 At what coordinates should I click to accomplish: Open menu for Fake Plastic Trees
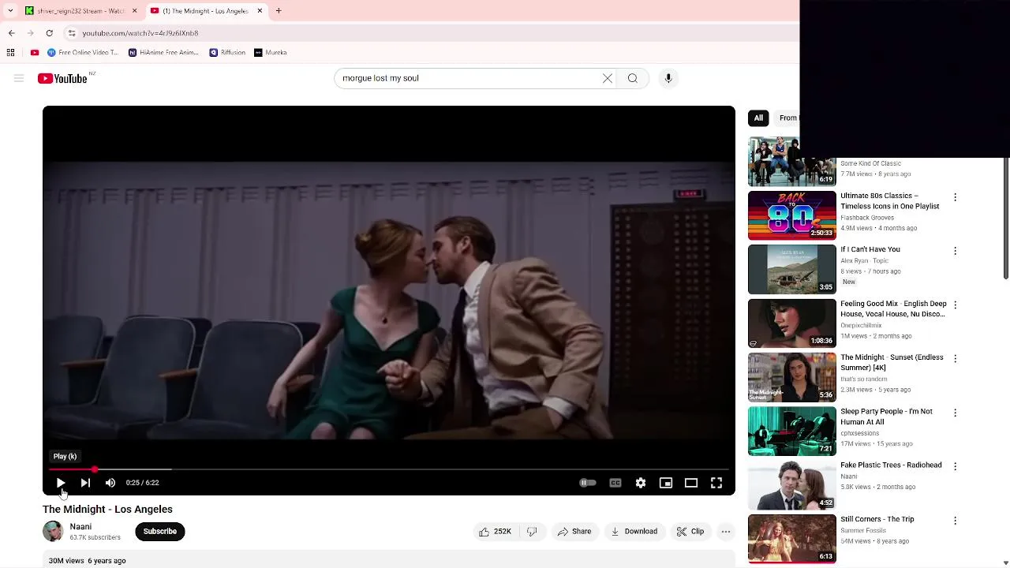[x=955, y=466]
